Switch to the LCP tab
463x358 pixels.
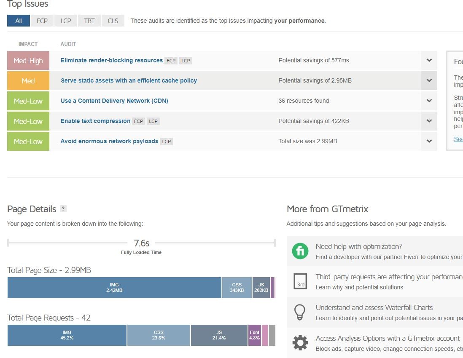(x=65, y=21)
